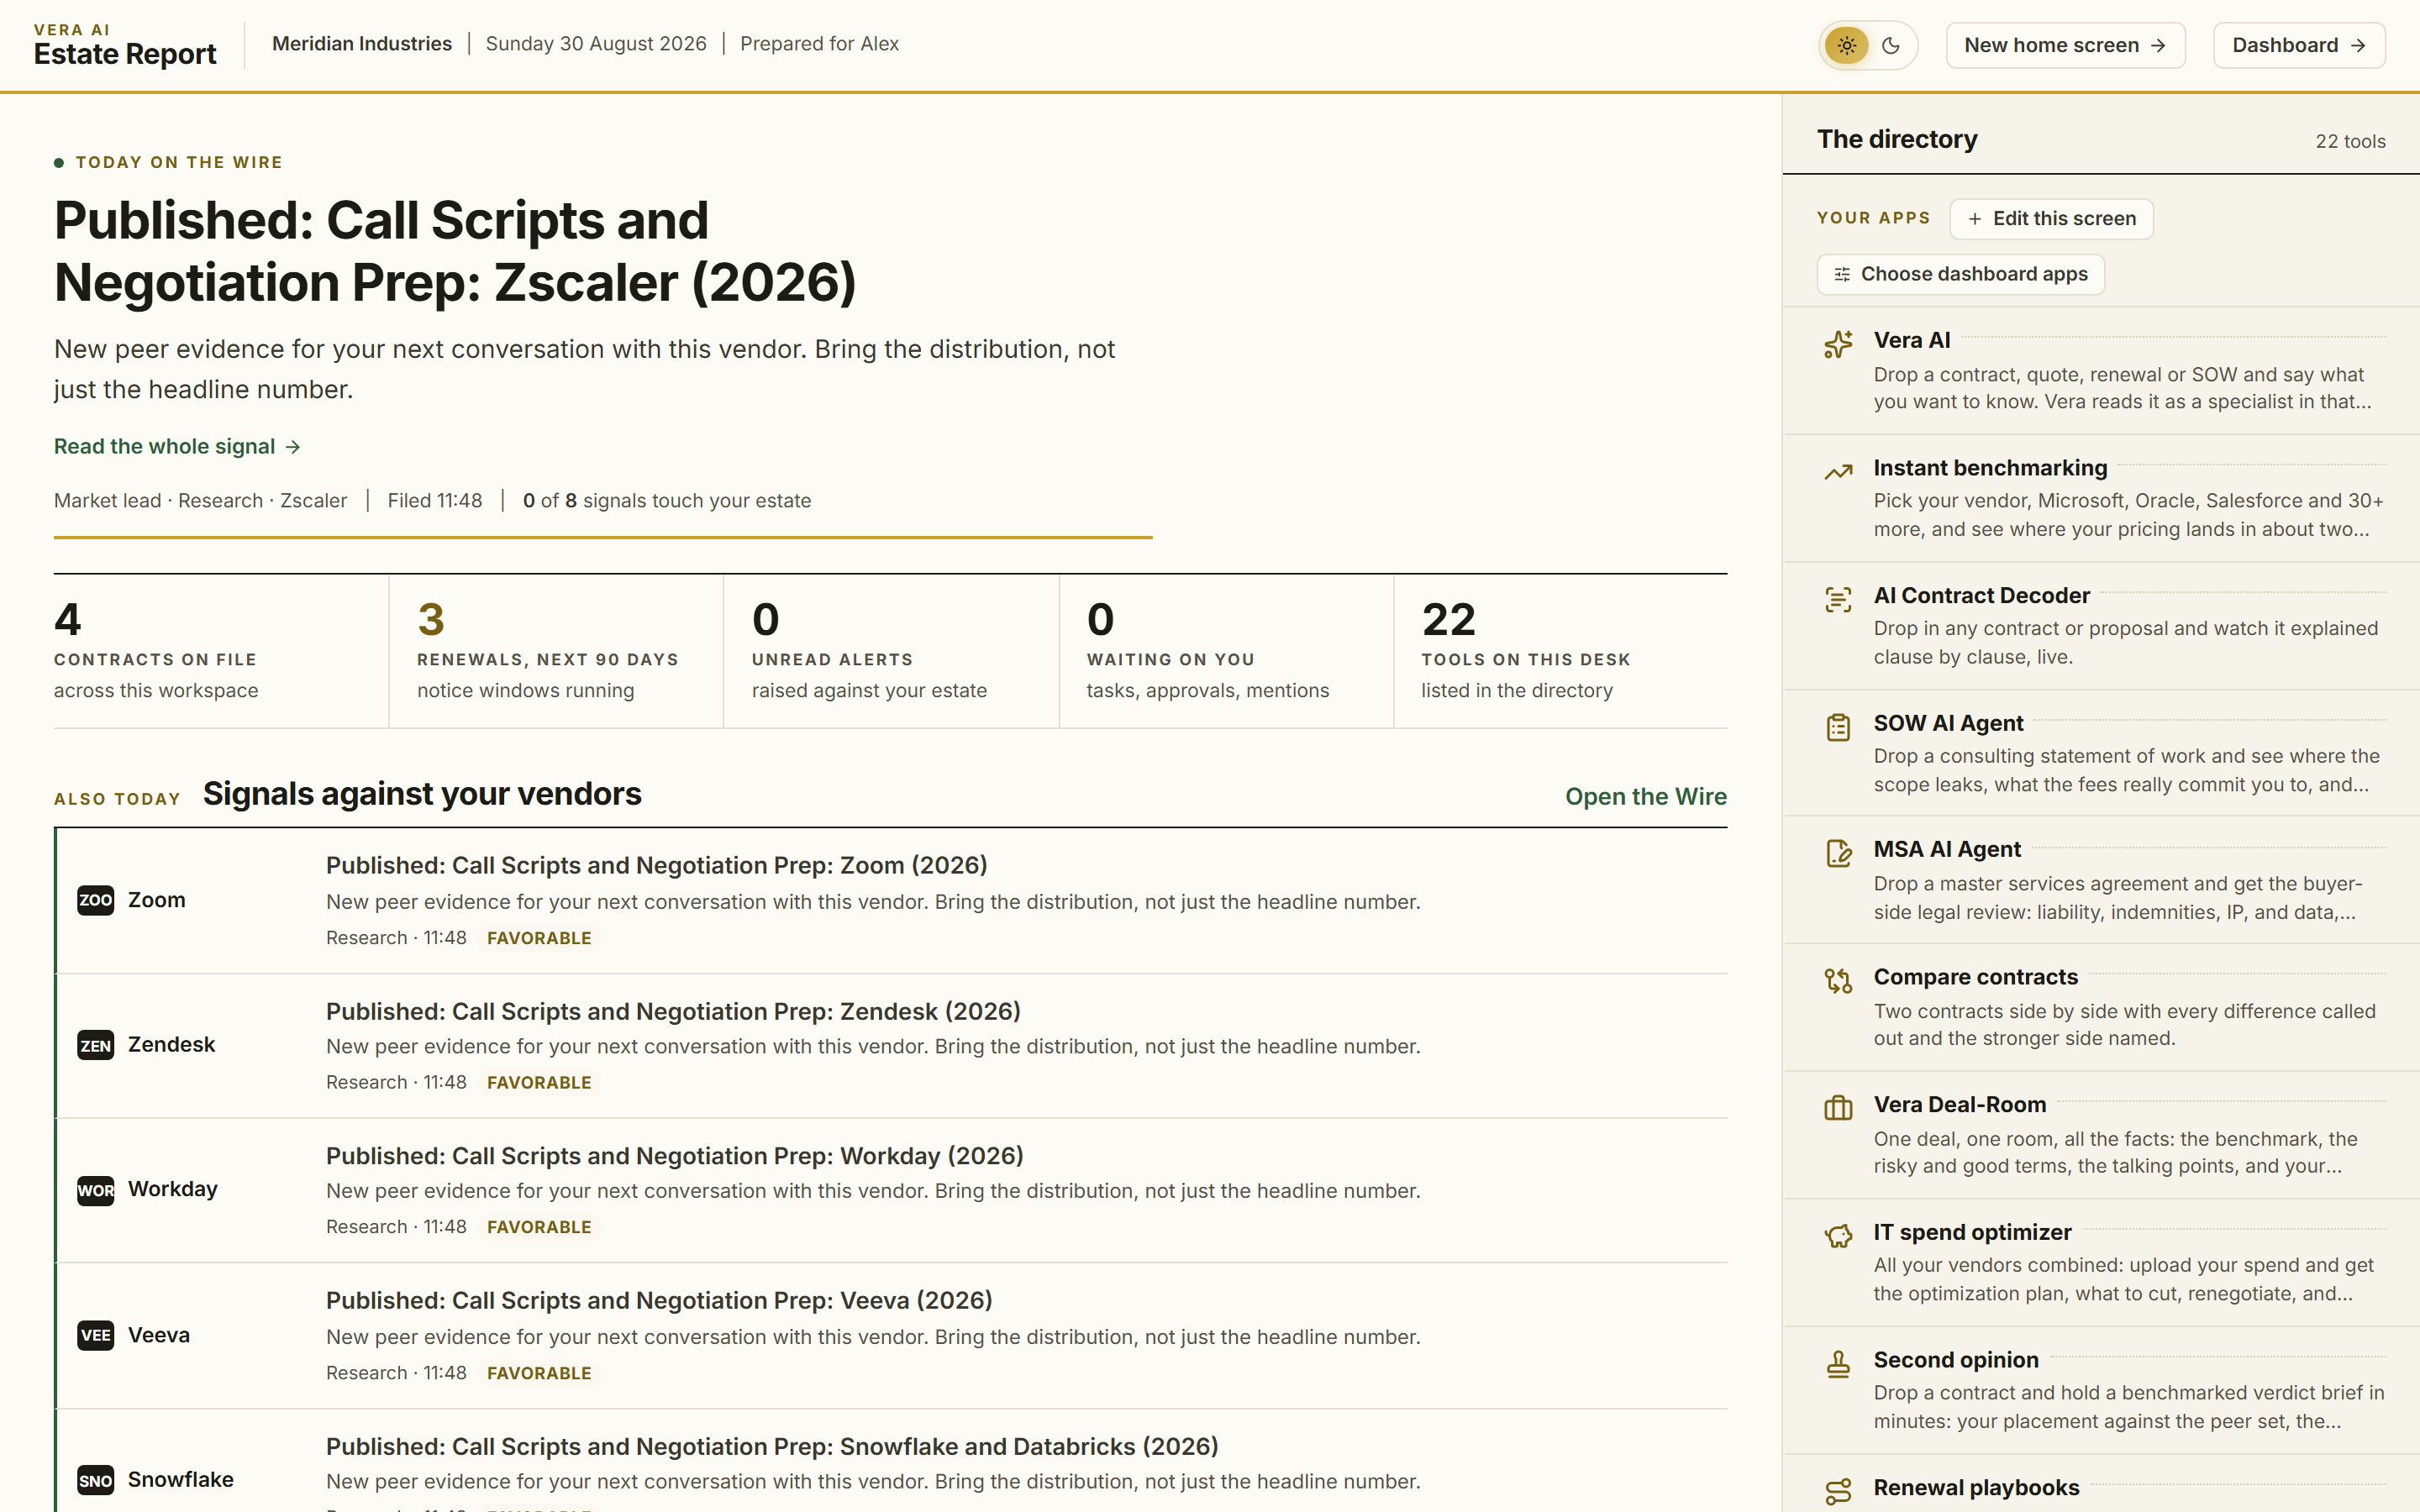Click the Tools on This Desk stat

coord(1561,650)
